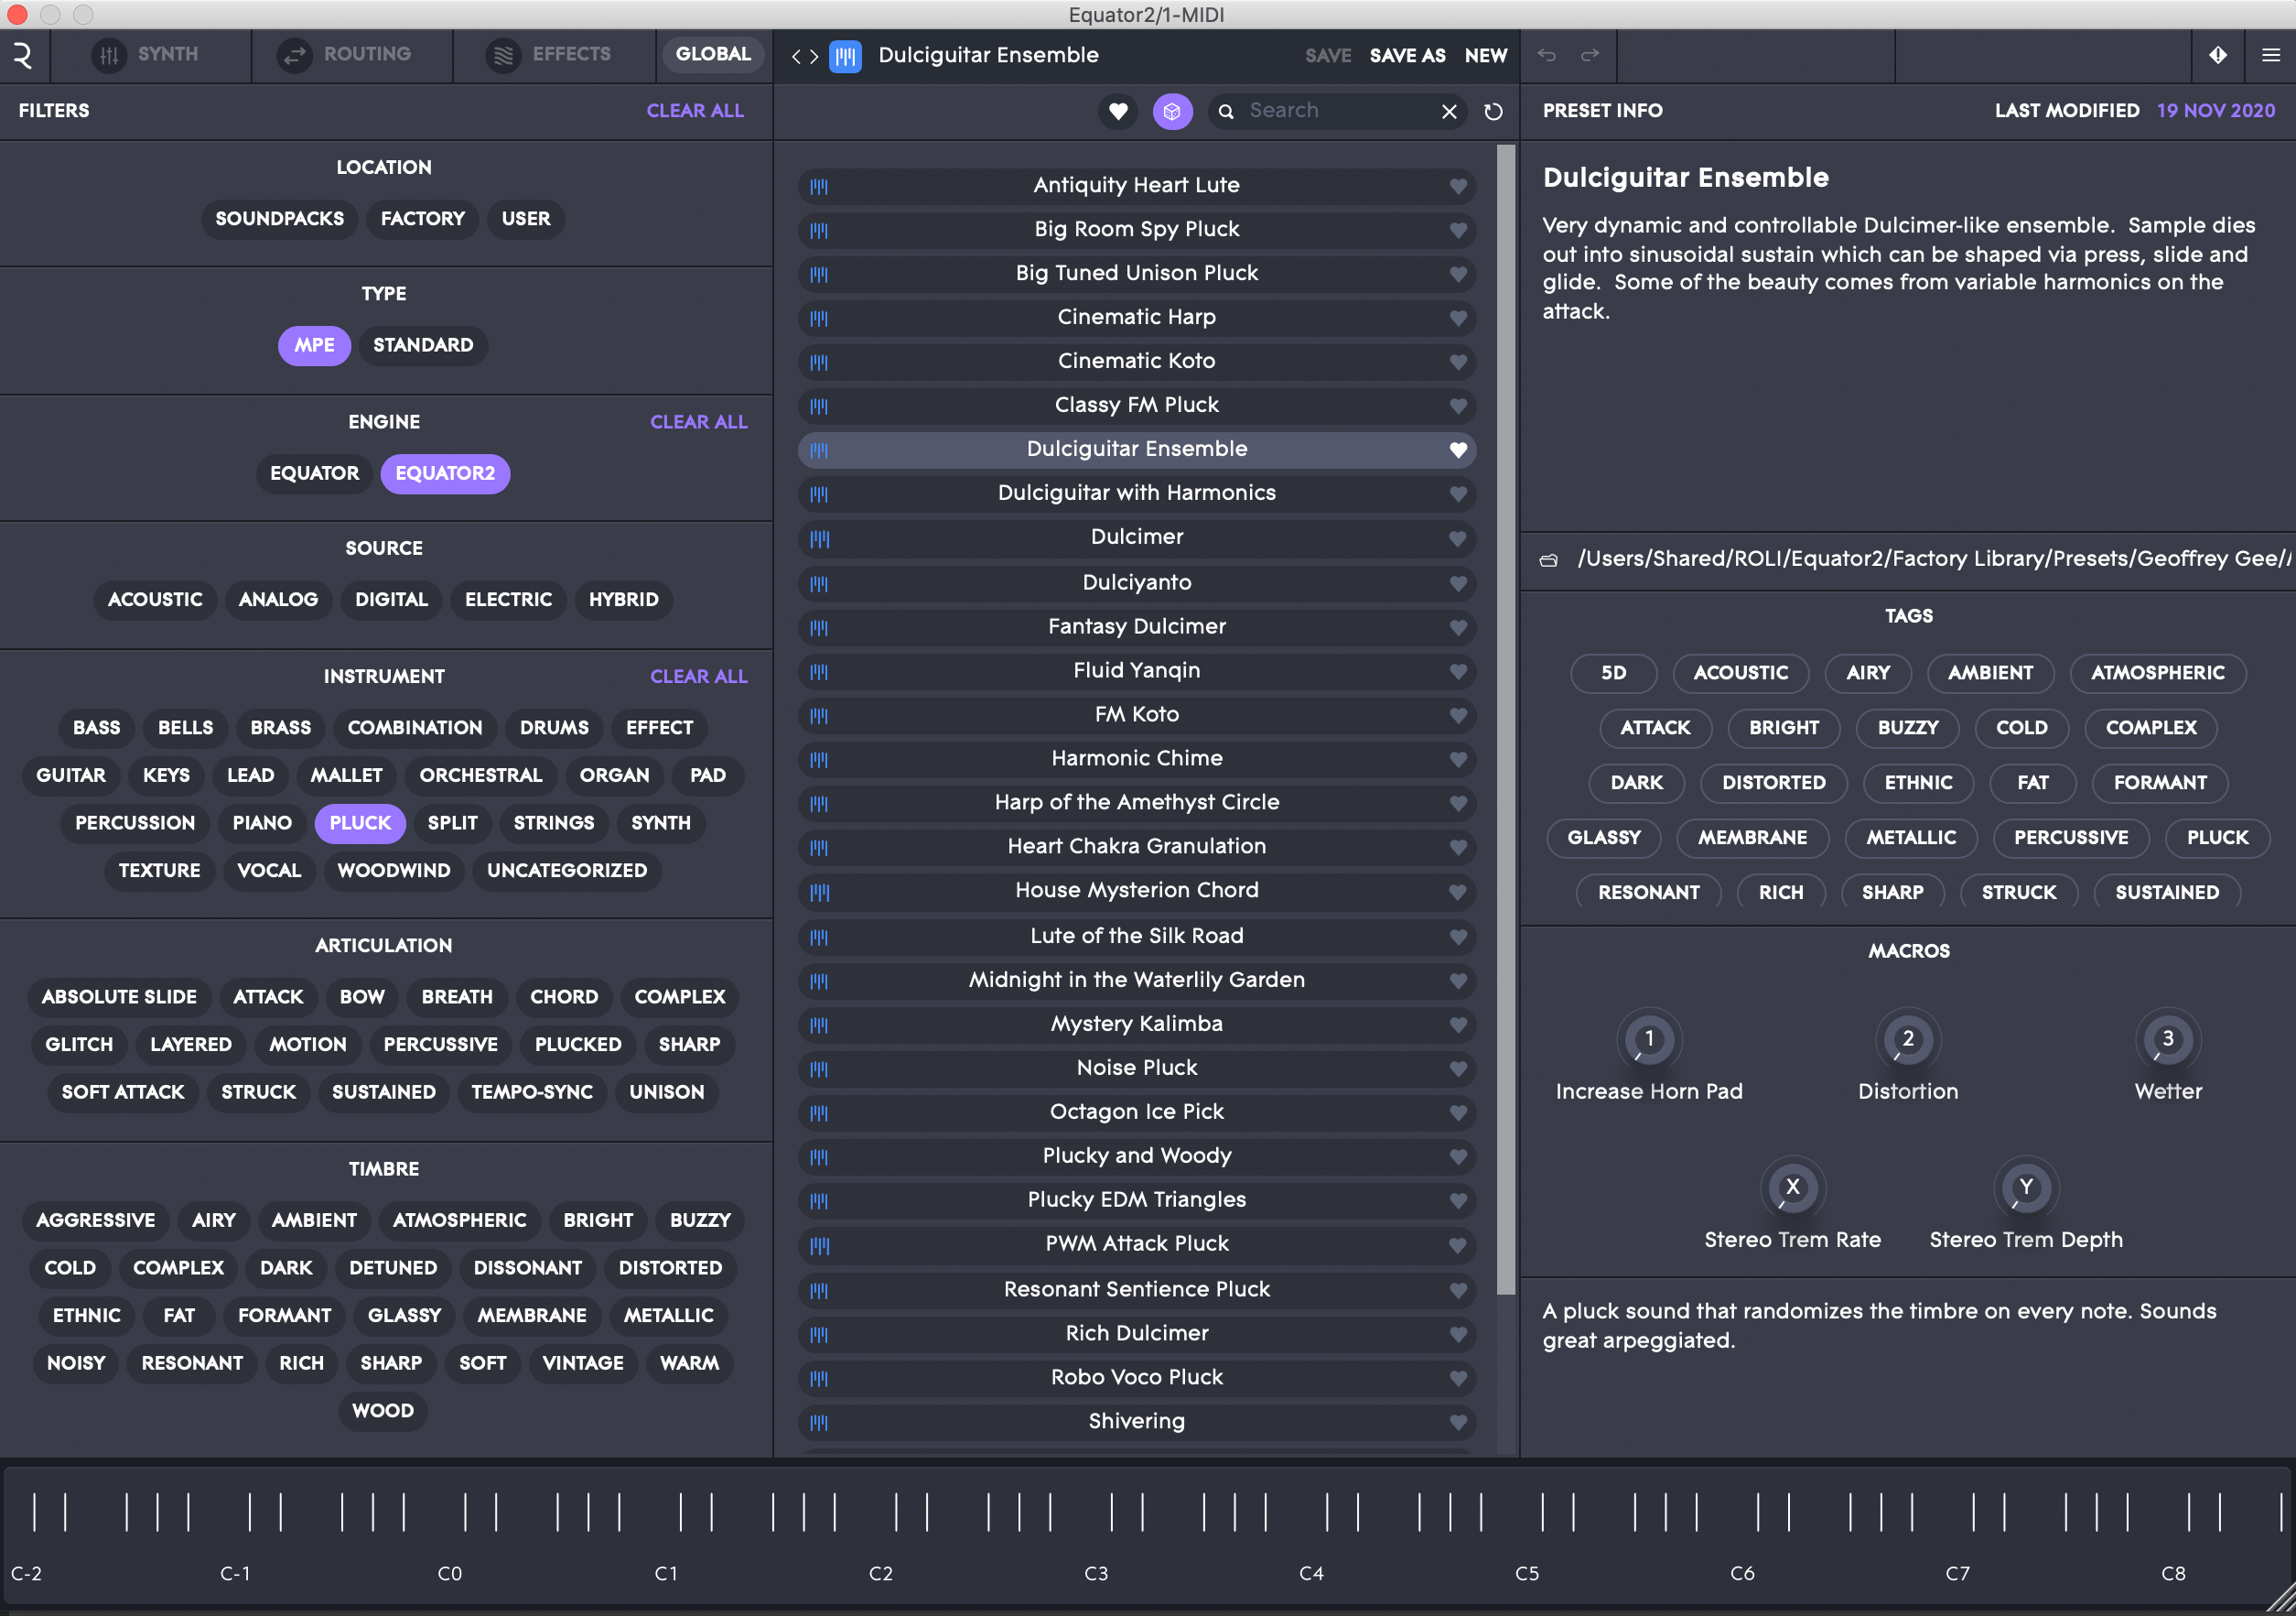Screen dimensions: 2296x1616
Task: Click the favorites heart filter icon
Action: coord(1118,111)
